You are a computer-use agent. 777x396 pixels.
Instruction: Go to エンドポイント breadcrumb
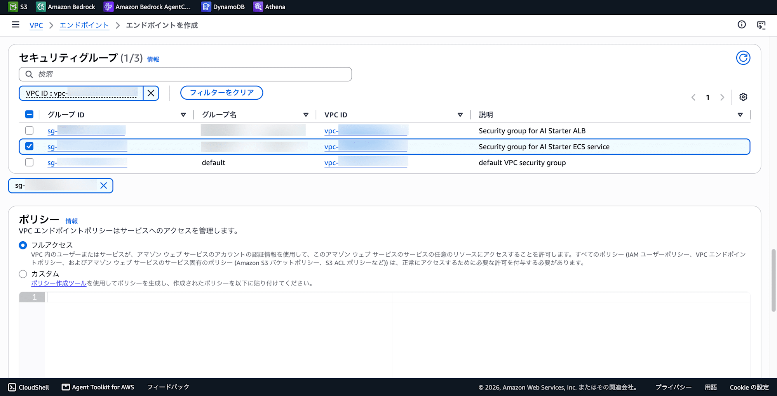tap(84, 25)
